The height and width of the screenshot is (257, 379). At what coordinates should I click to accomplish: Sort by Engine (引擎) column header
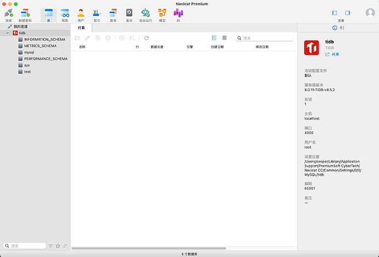point(189,47)
